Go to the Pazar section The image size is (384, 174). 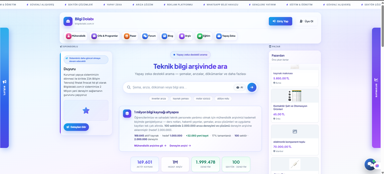130,36
